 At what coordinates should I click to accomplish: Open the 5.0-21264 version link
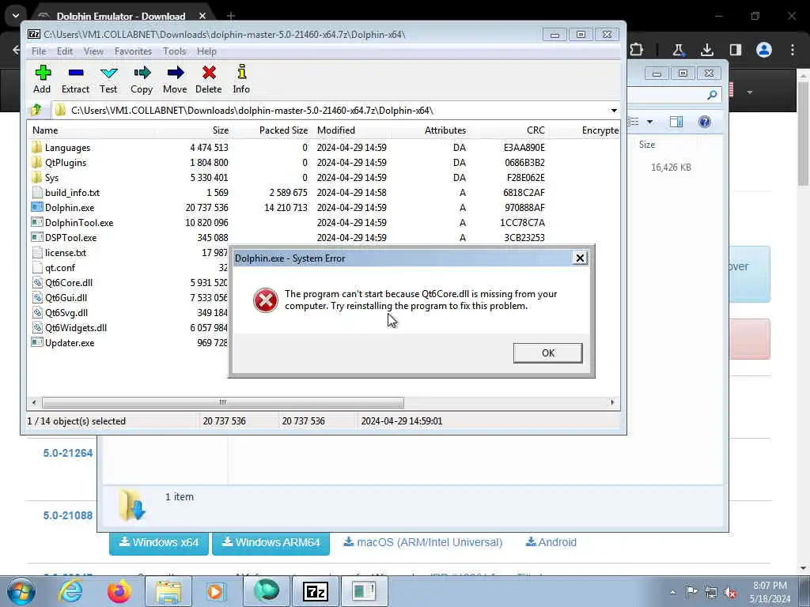coord(68,453)
